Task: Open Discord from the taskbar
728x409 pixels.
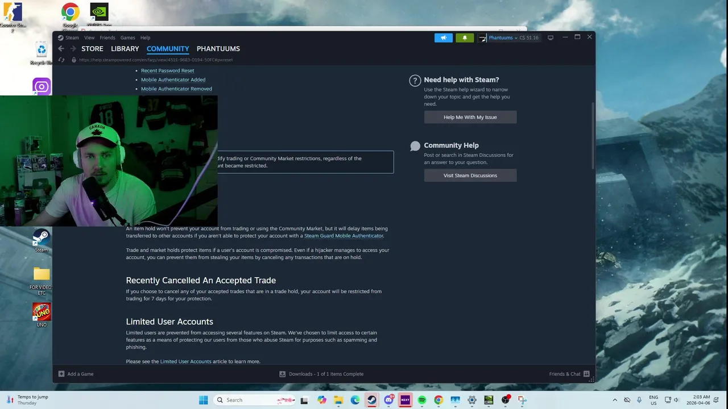Action: tap(389, 400)
